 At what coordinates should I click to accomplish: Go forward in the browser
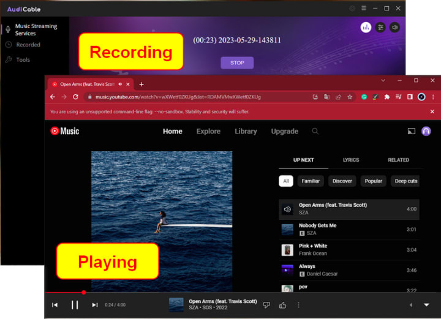tap(64, 97)
